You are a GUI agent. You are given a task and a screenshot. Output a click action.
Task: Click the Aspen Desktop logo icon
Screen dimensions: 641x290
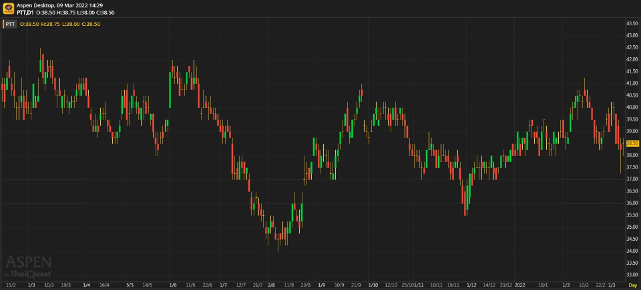[x=8, y=9]
